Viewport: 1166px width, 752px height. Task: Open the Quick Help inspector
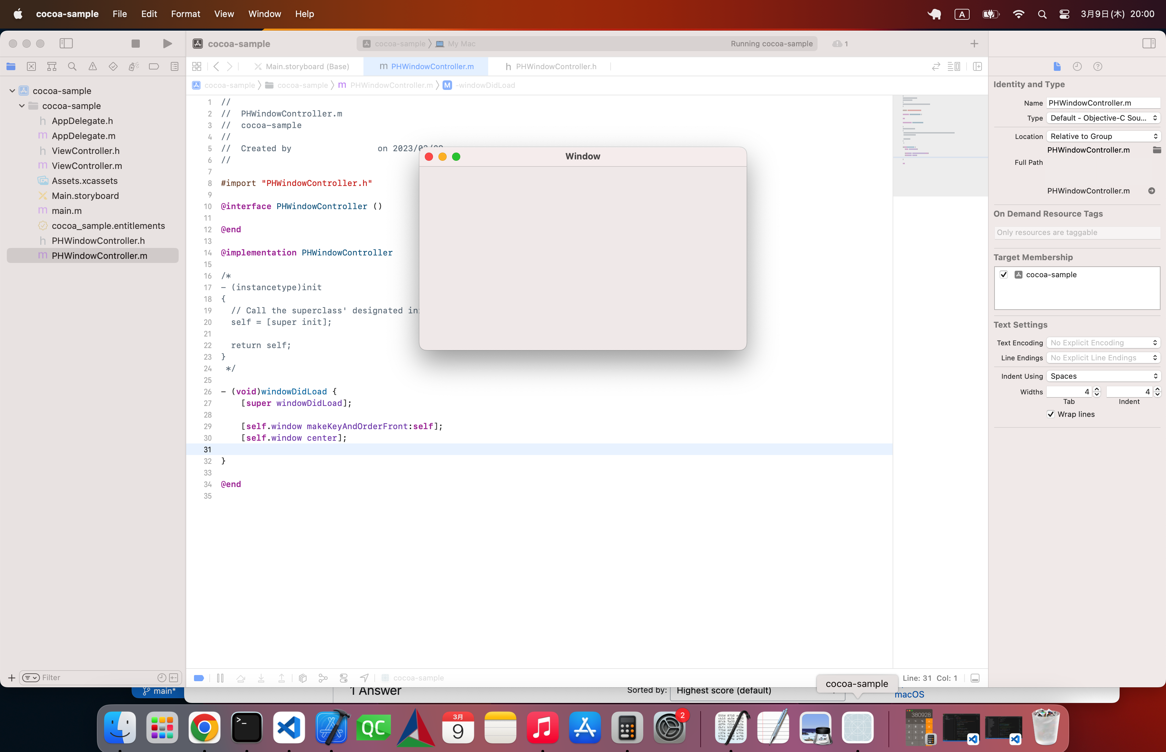pos(1097,66)
